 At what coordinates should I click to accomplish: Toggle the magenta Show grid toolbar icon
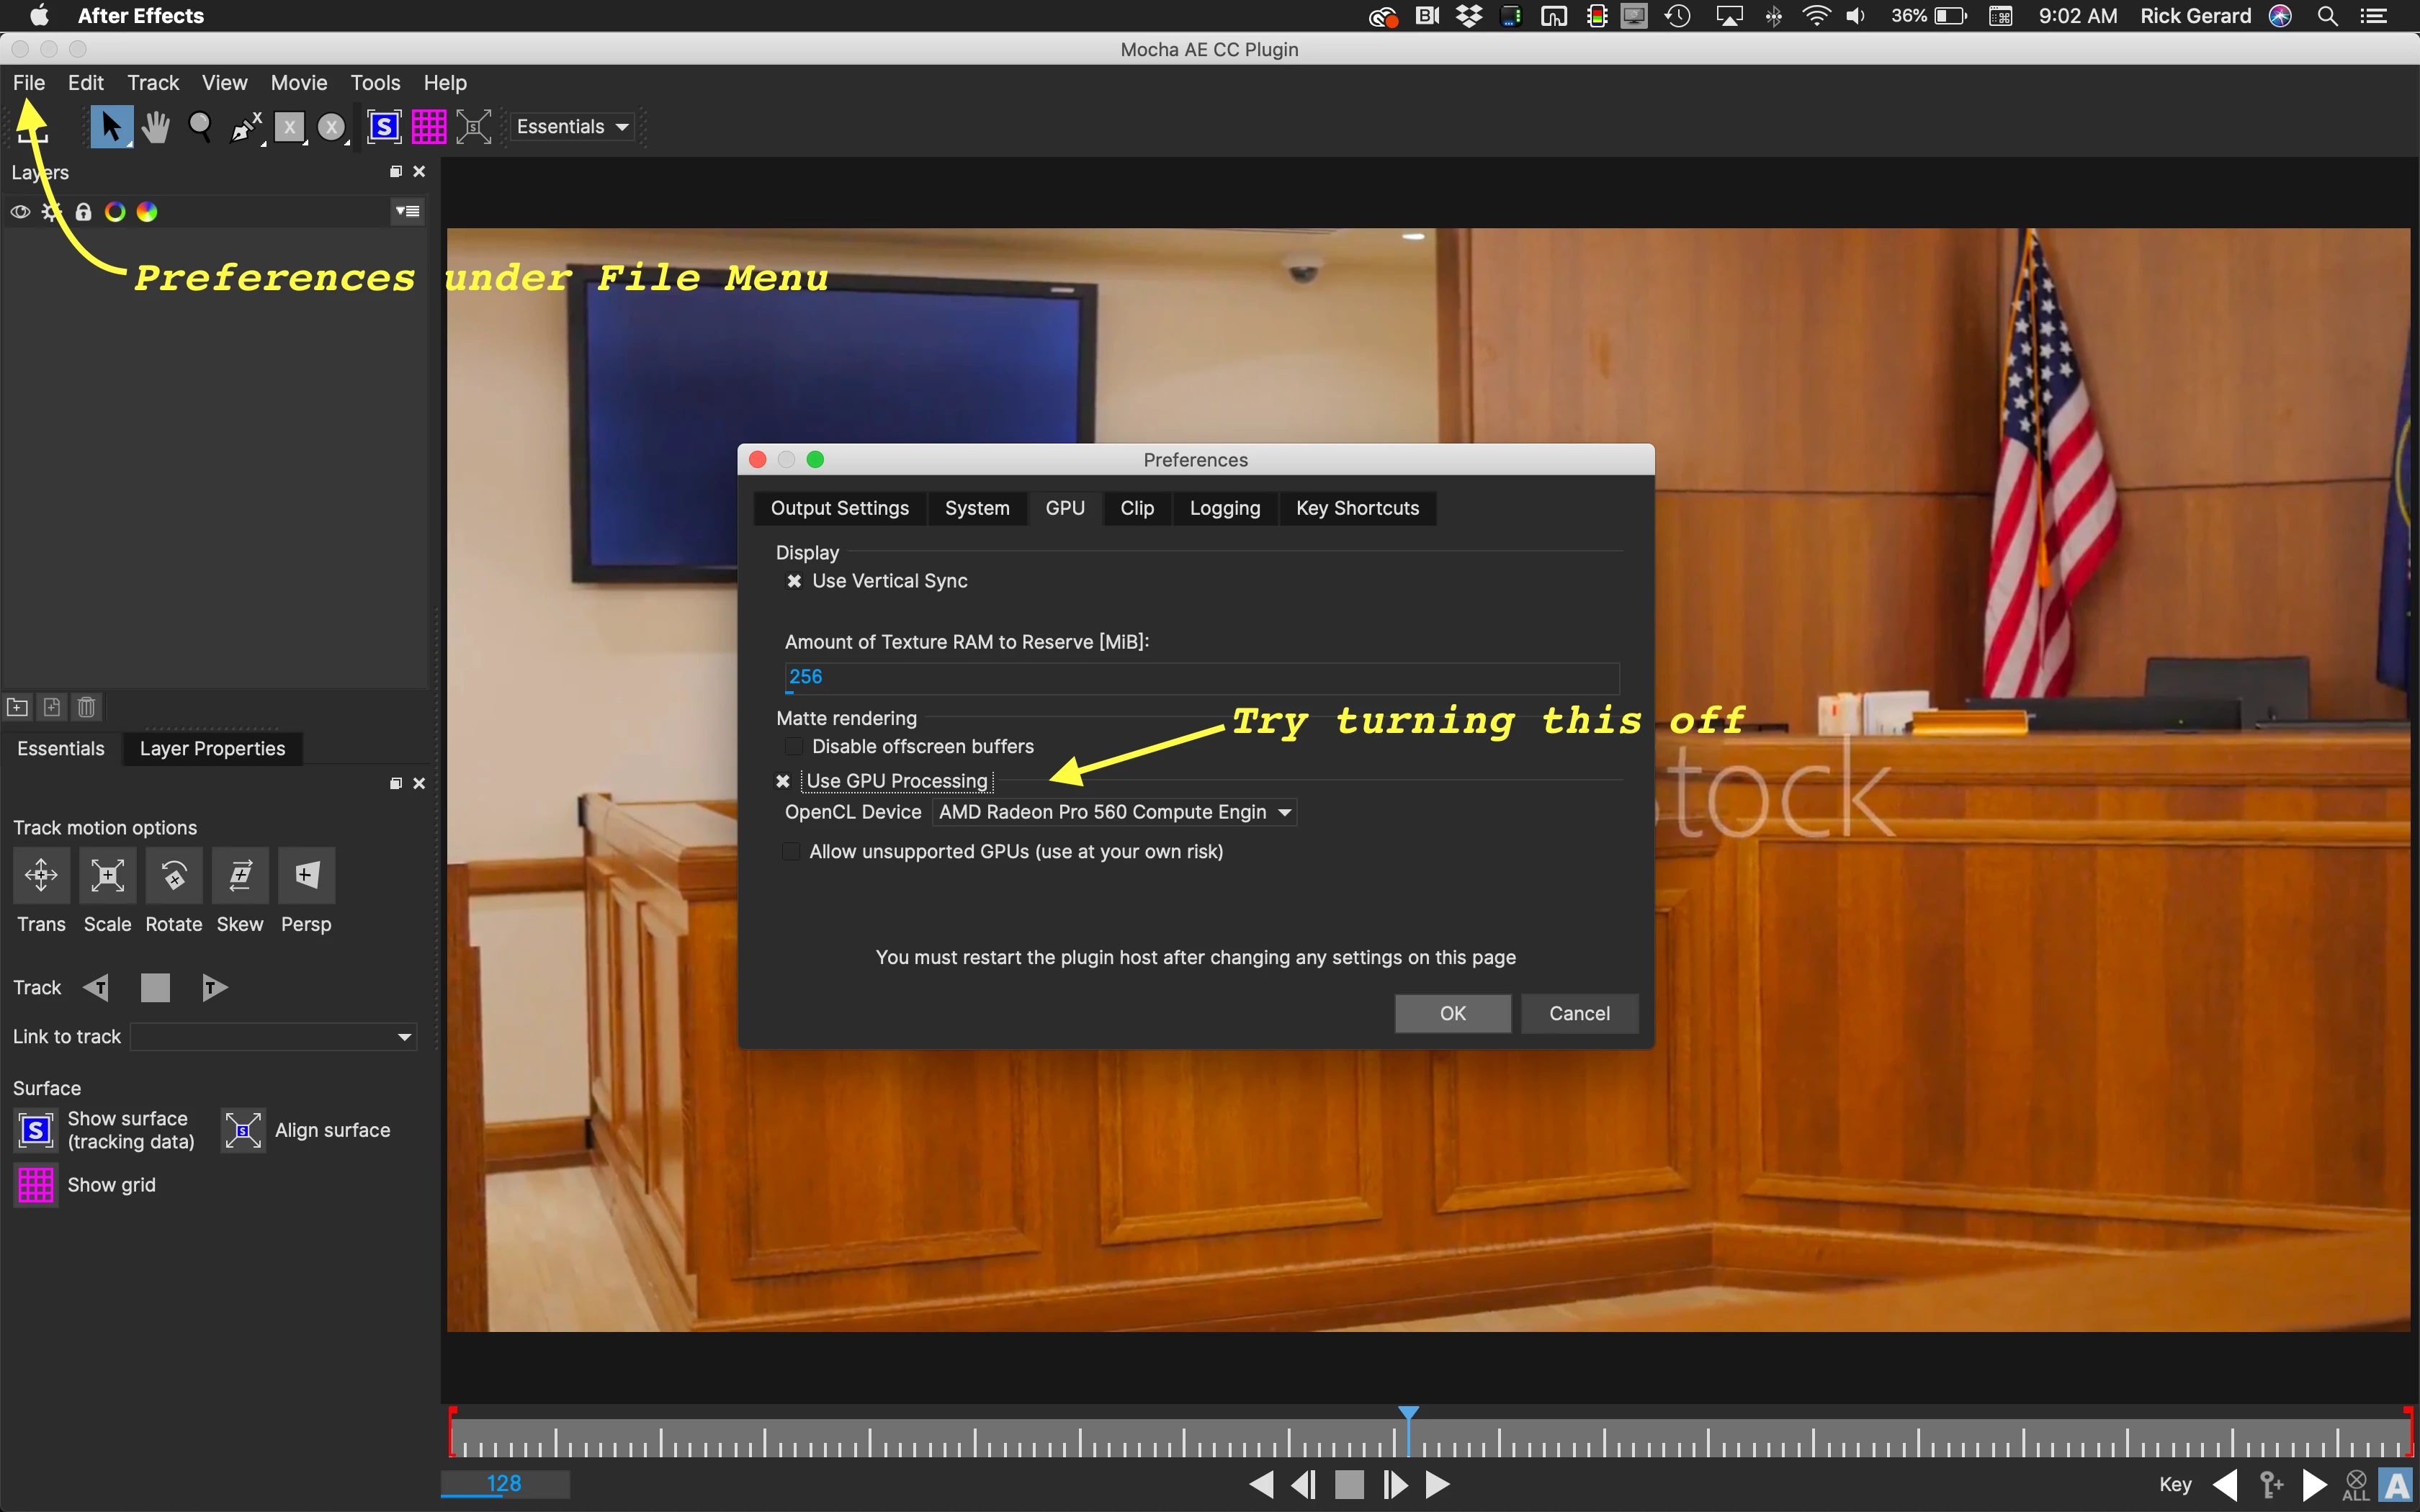[x=429, y=127]
